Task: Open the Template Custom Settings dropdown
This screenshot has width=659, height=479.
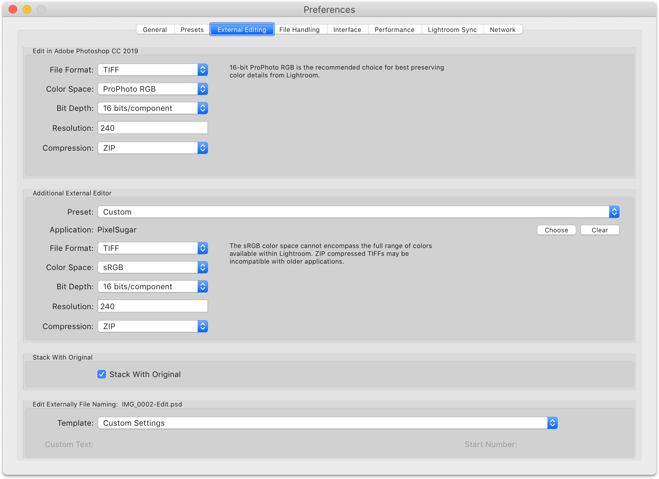Action: tap(327, 423)
